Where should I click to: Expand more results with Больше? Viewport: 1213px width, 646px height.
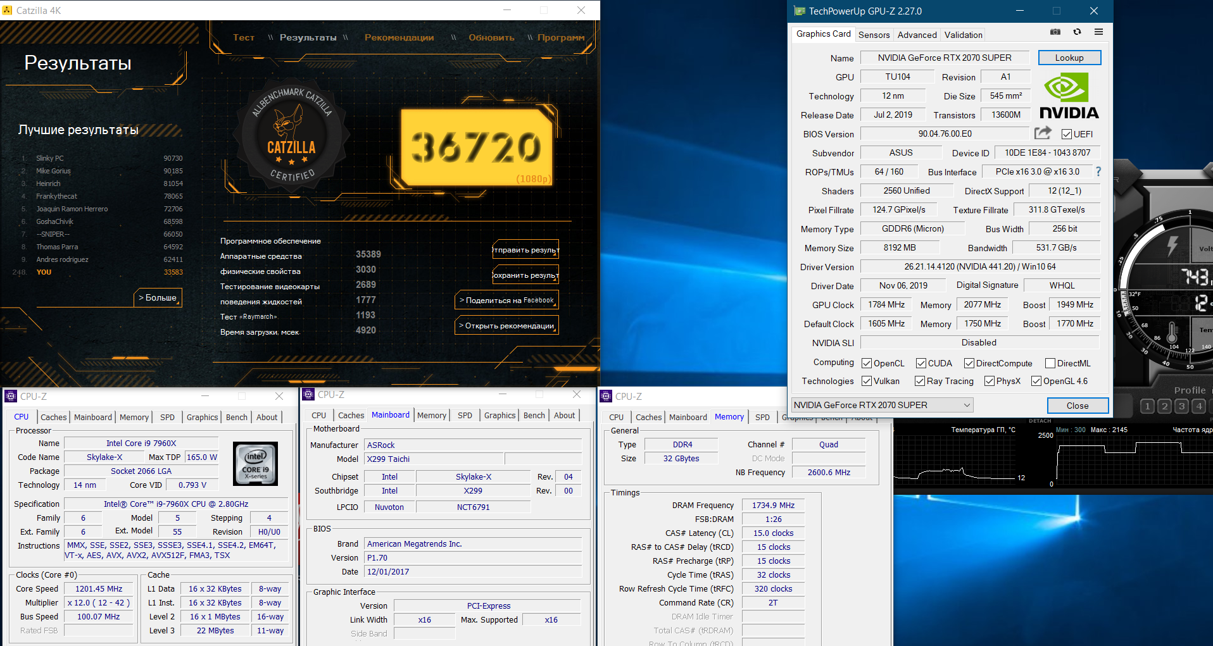pos(158,297)
